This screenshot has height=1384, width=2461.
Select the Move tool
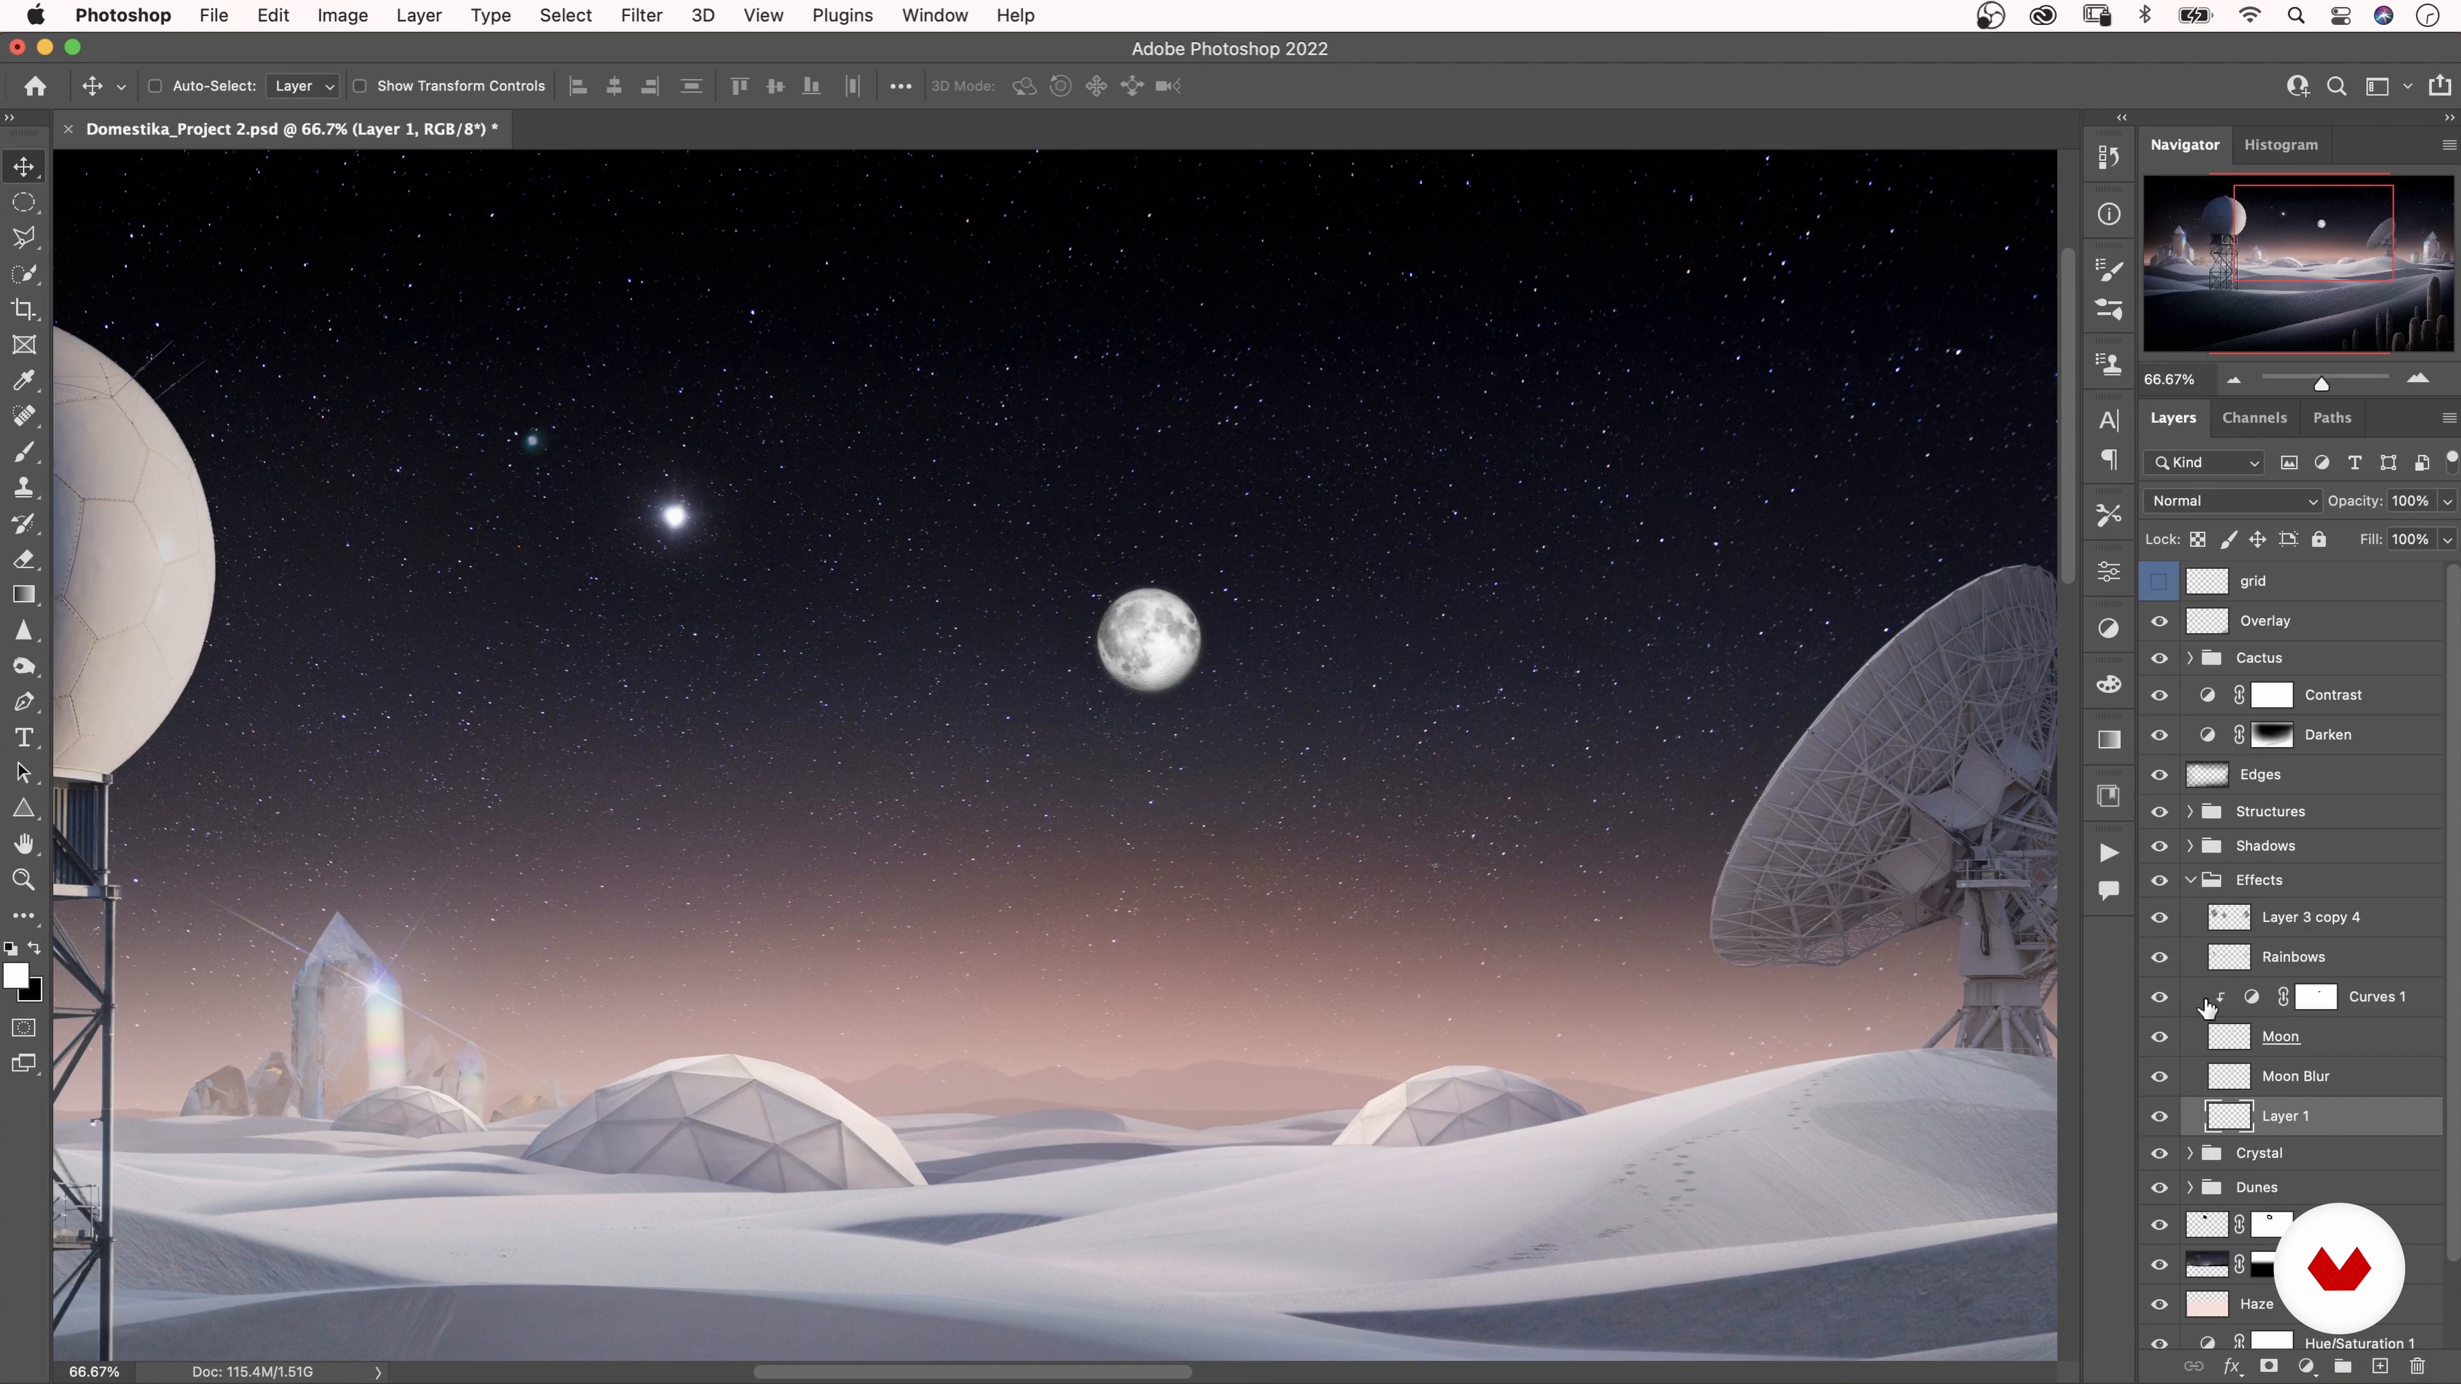(x=24, y=166)
